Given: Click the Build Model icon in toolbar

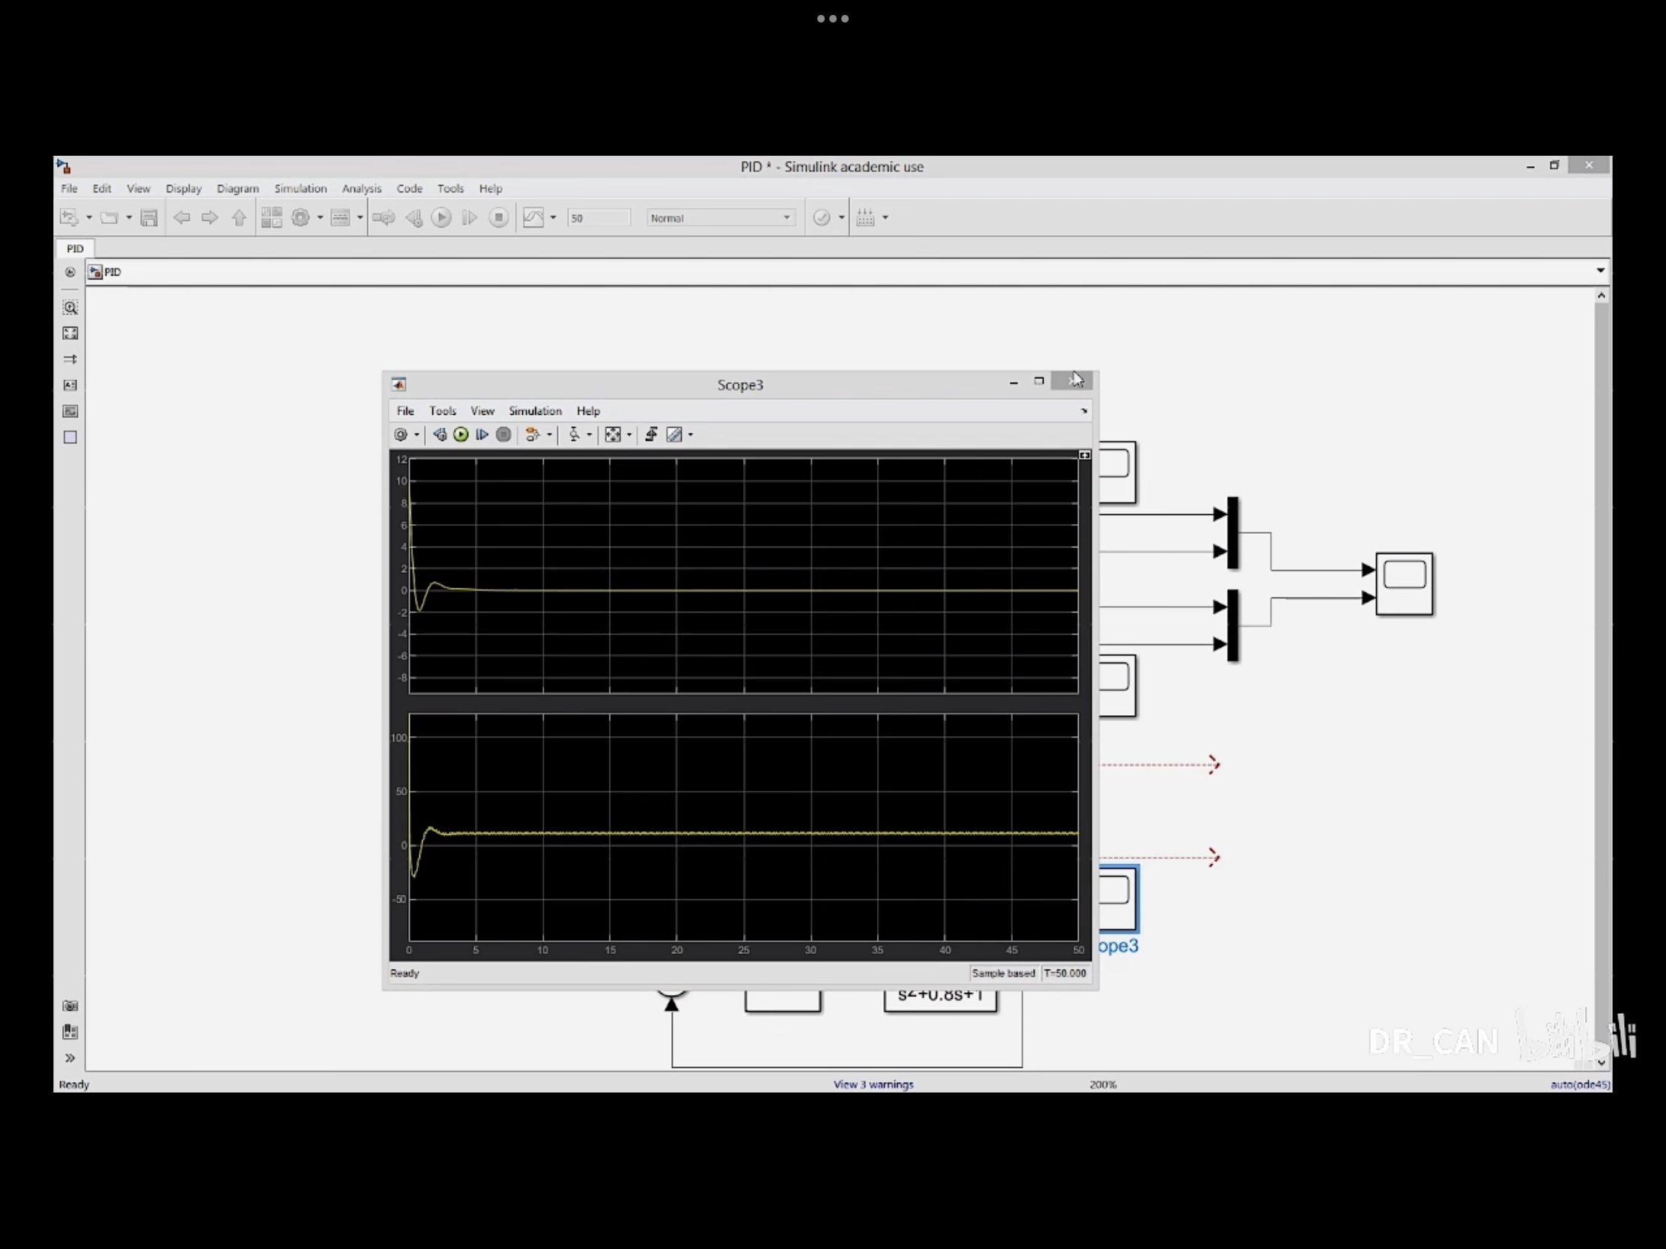Looking at the screenshot, I should click(865, 218).
